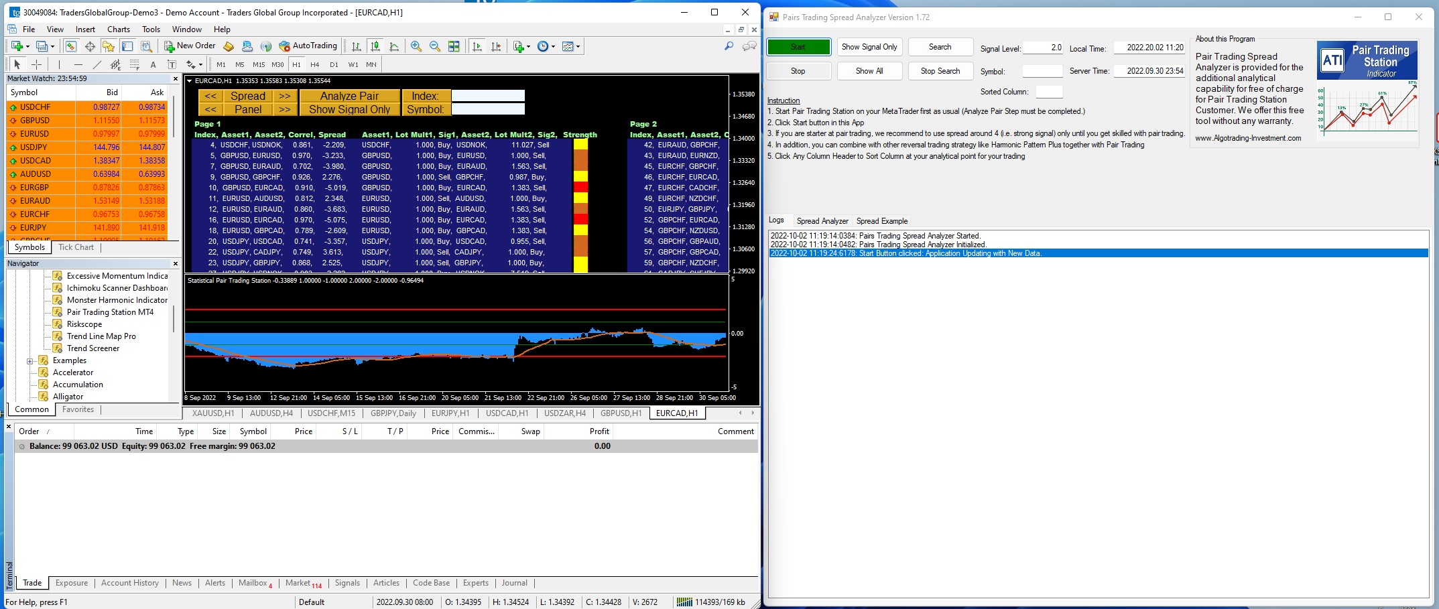1439x609 pixels.
Task: Click the New Order button
Action: click(x=190, y=46)
